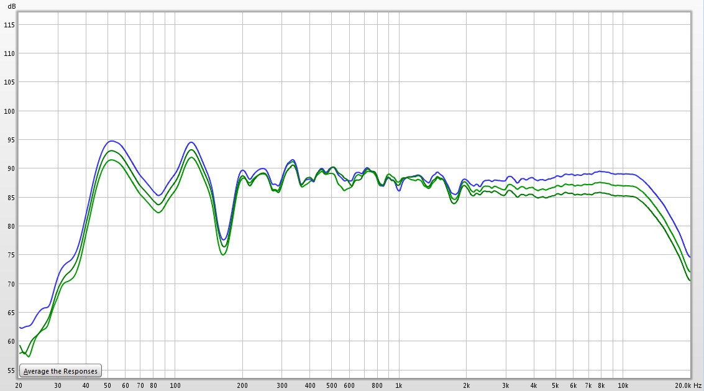Image resolution: width=704 pixels, height=391 pixels.
Task: Click the 115 dB vertical axis label
Action: click(9, 25)
